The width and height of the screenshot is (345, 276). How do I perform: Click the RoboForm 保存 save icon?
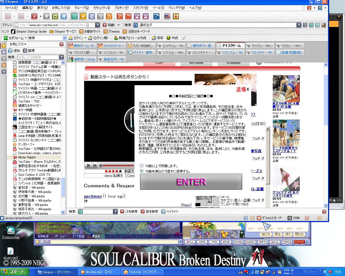[154, 38]
